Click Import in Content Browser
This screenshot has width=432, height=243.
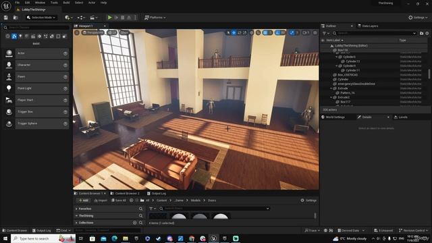tap(101, 200)
